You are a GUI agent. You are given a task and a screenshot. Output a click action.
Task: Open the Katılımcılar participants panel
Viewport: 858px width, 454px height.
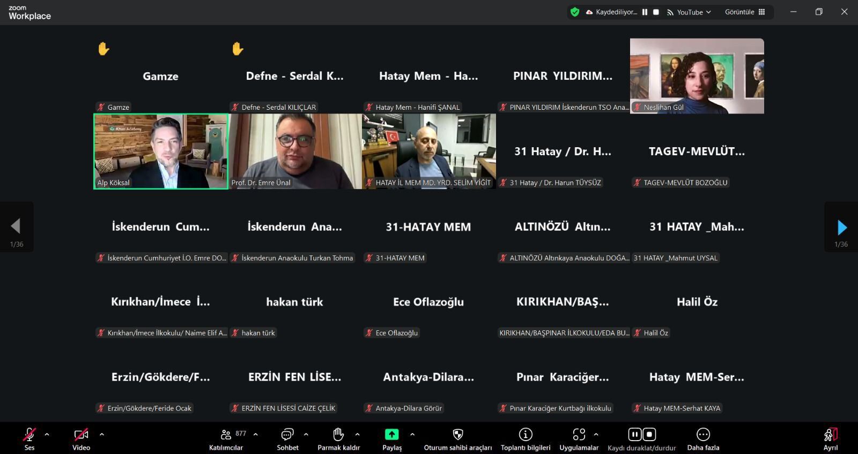point(226,438)
